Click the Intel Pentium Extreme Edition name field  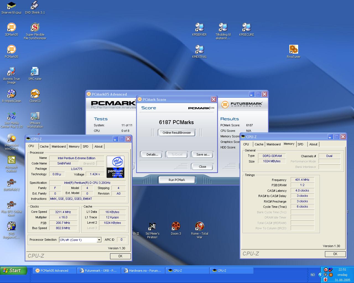[77, 158]
